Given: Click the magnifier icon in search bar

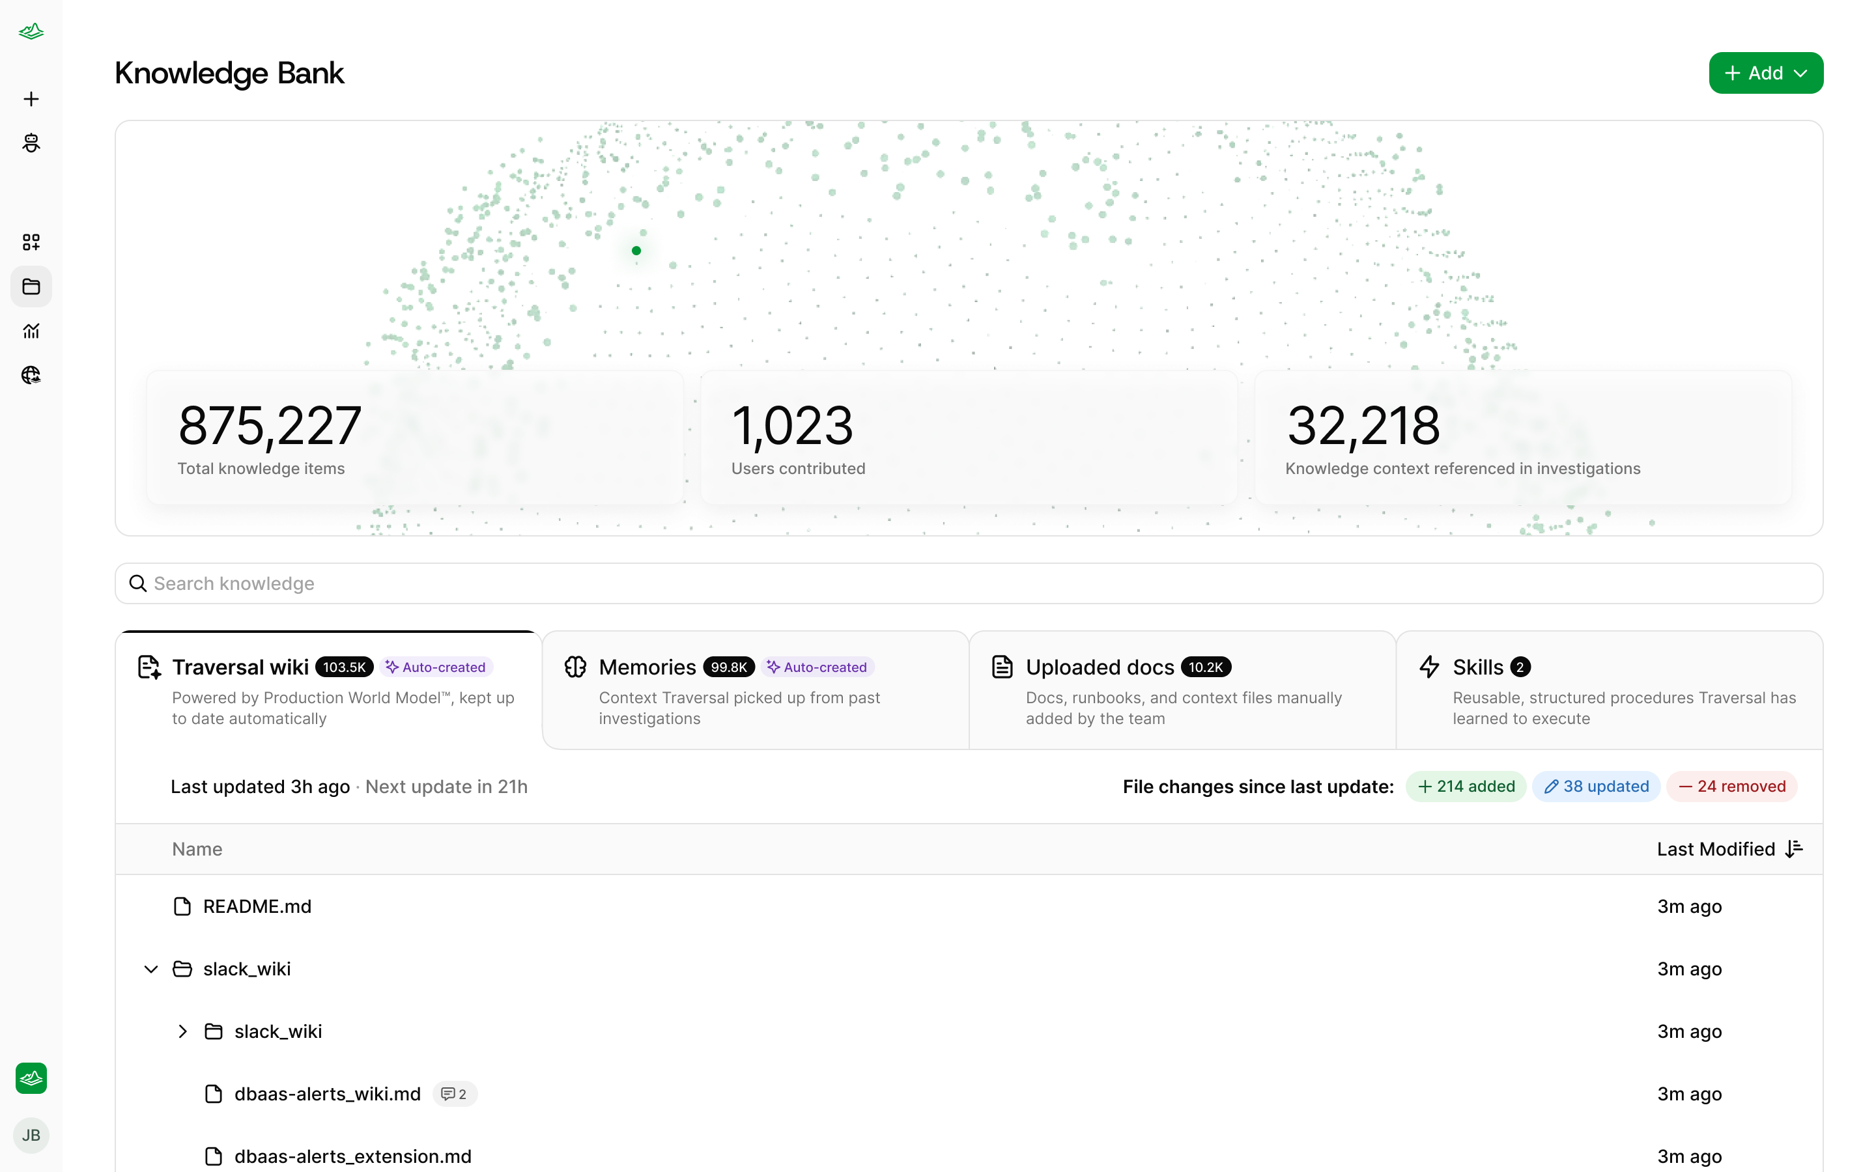Looking at the screenshot, I should [x=138, y=583].
